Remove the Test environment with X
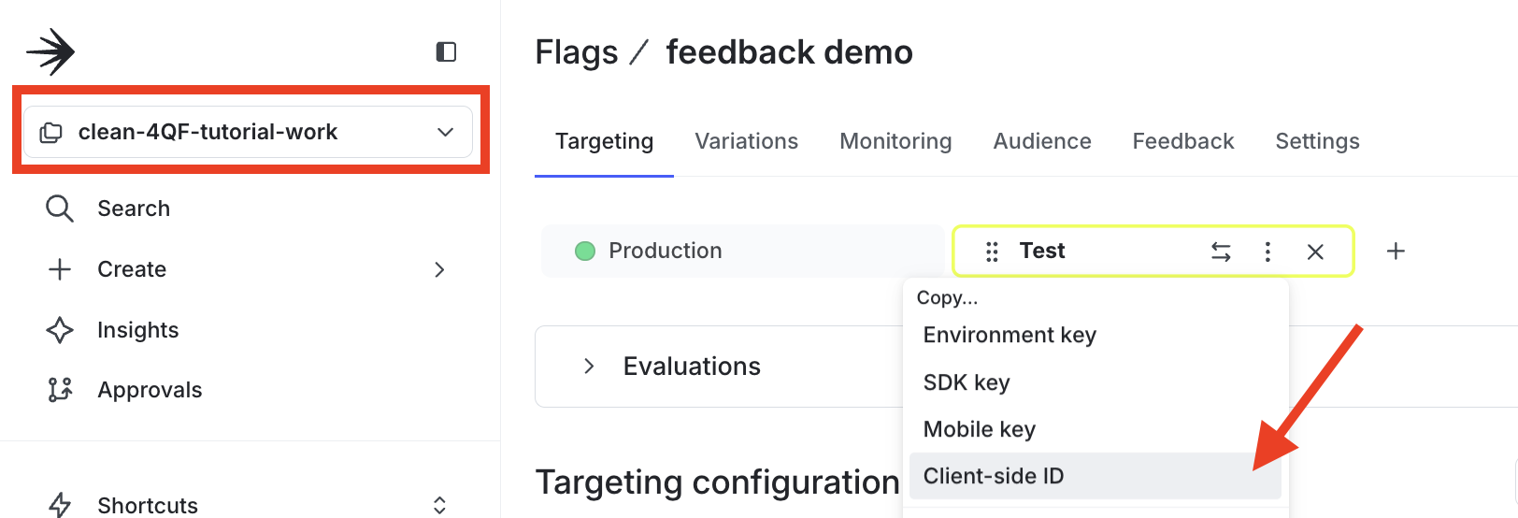1518x518 pixels. click(x=1315, y=252)
